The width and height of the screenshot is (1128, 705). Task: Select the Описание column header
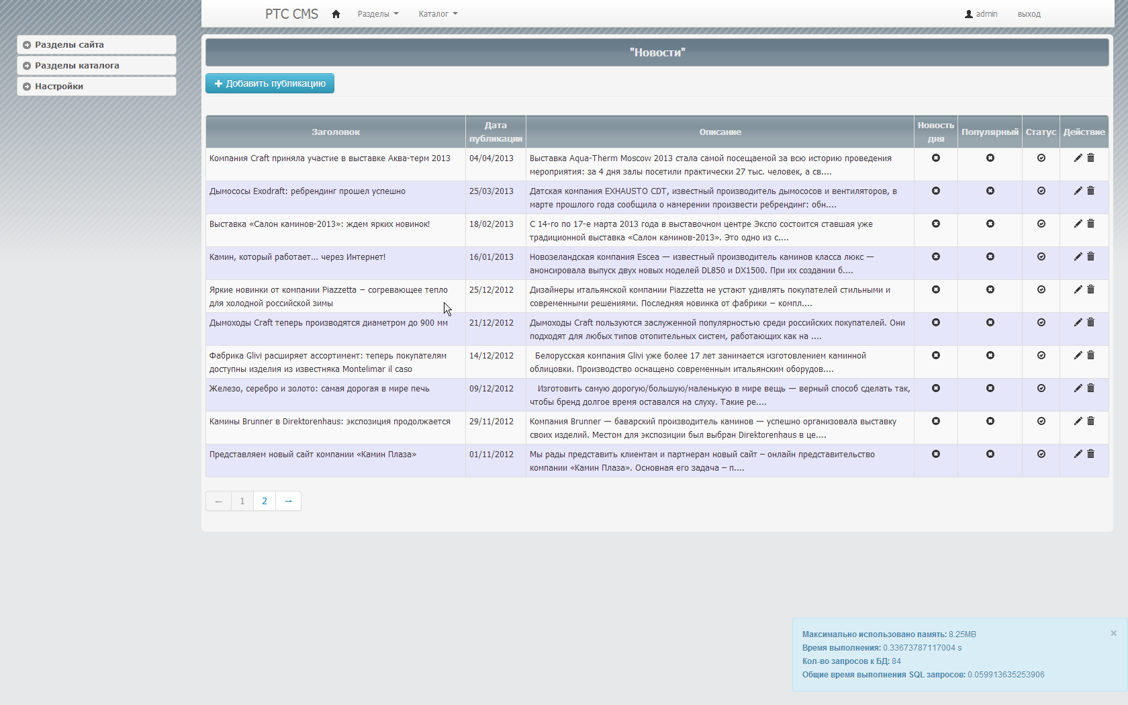click(720, 132)
